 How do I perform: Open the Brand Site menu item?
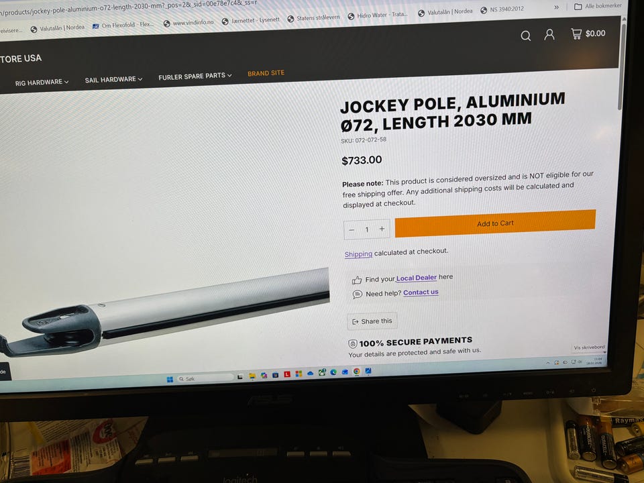click(266, 73)
